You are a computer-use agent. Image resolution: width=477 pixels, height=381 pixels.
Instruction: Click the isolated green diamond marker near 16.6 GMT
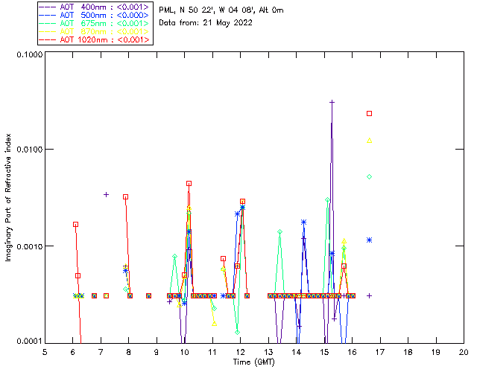point(369,176)
